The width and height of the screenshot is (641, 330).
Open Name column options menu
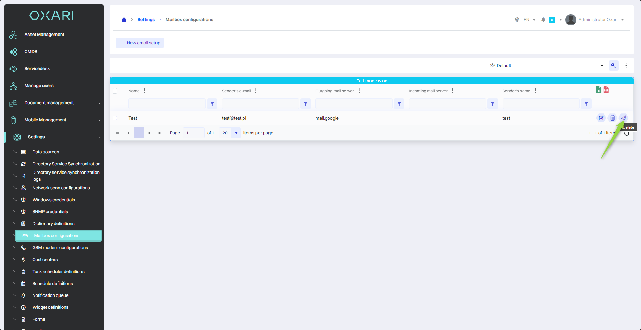click(x=145, y=91)
